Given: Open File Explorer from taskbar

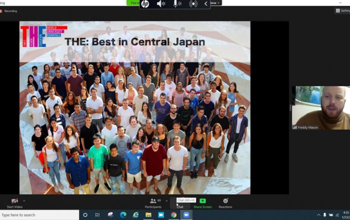Looking at the screenshot, I should pos(148,215).
